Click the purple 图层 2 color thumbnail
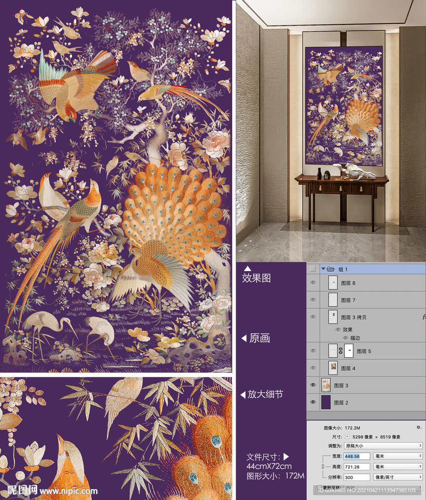The height and width of the screenshot is (500, 426). click(326, 402)
